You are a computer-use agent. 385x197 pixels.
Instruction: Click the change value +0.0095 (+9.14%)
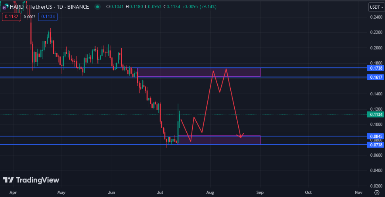(199, 7)
